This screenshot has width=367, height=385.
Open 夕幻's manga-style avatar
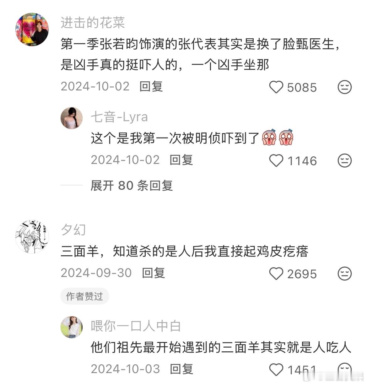(x=32, y=236)
